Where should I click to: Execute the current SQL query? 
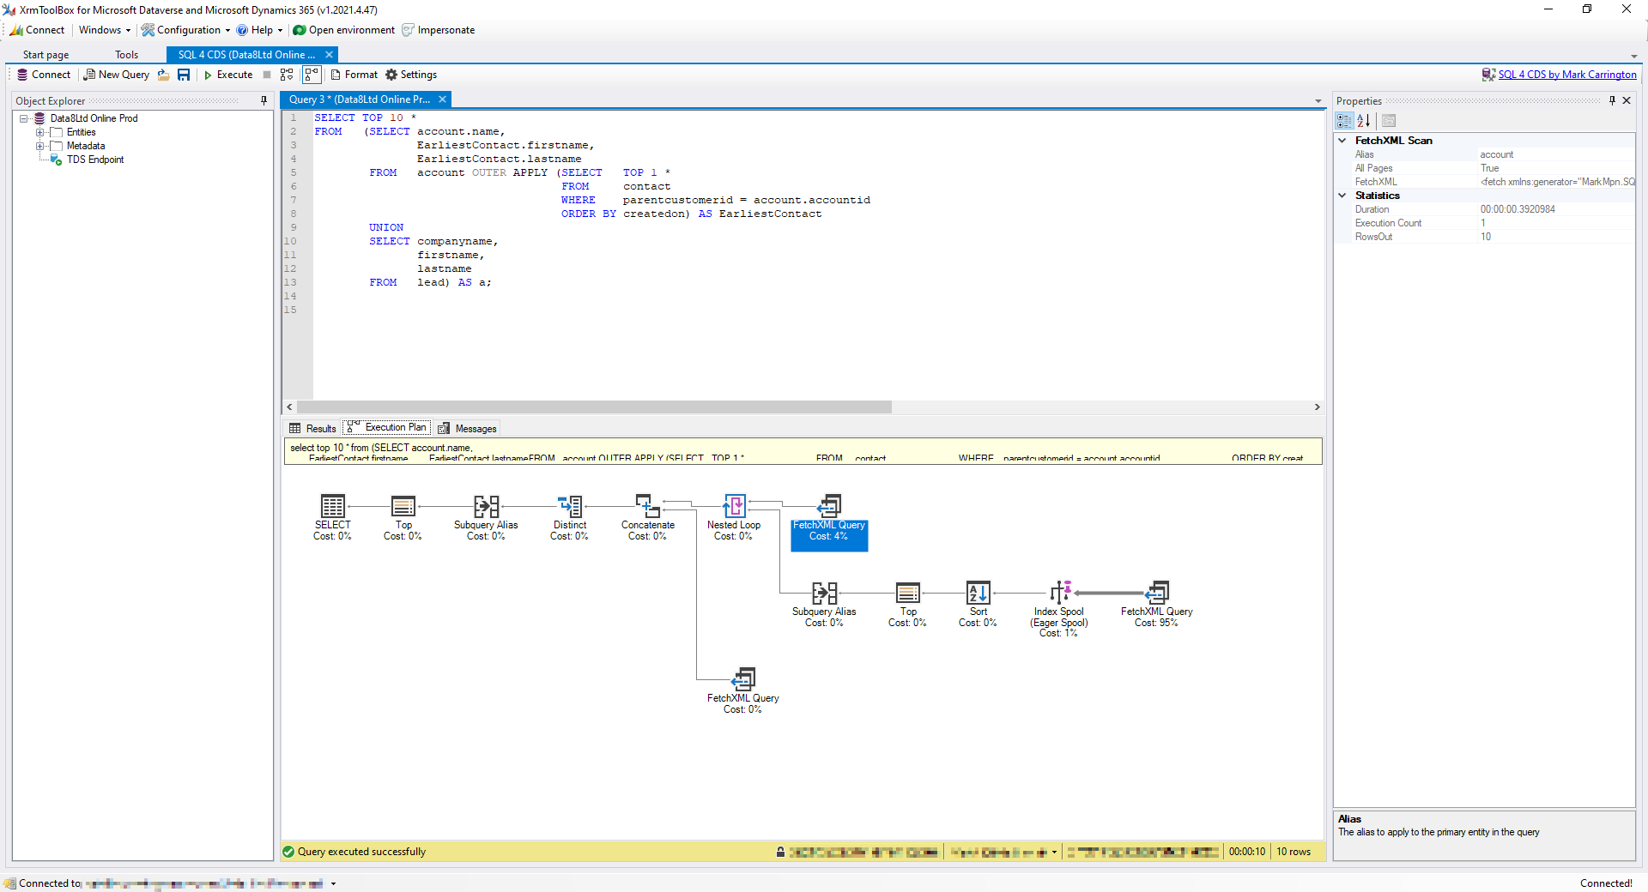230,75
